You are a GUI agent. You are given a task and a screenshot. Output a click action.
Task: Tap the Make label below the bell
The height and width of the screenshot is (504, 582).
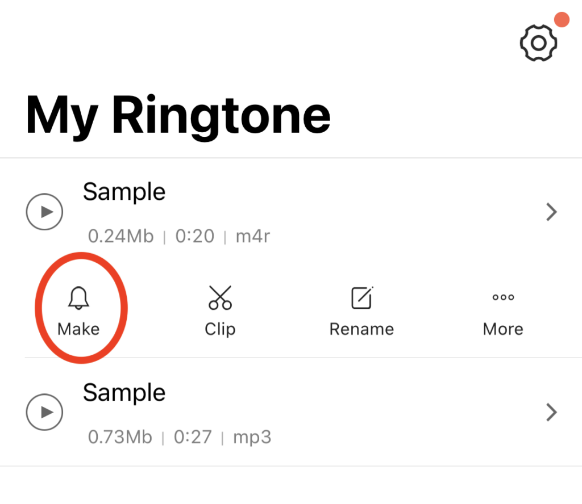(80, 329)
